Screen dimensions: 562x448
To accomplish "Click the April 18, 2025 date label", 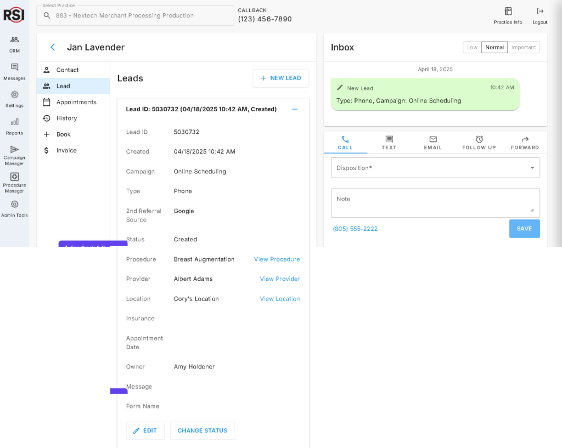I will coord(435,69).
